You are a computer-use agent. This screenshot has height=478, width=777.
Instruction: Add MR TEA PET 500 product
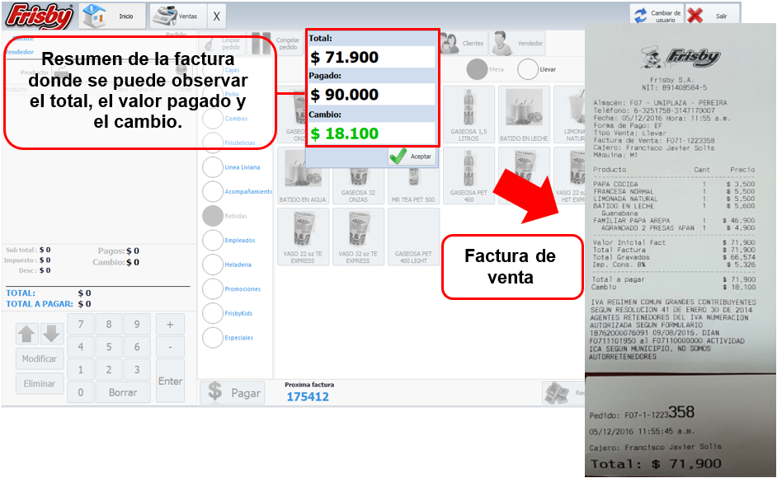413,185
